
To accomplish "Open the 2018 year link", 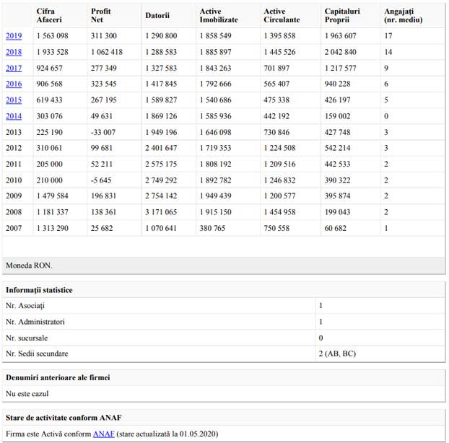I will coord(13,52).
